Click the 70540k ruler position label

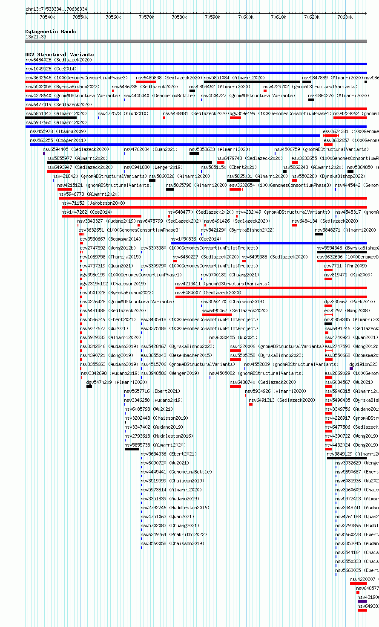pos(47,17)
